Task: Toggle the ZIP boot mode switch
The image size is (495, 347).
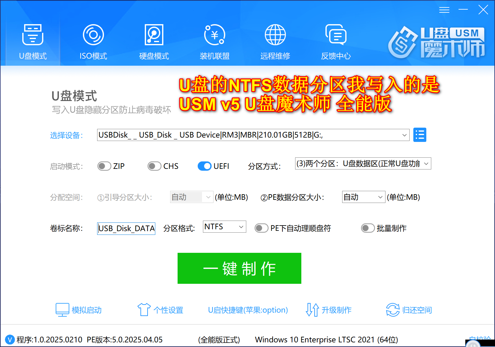Action: pyautogui.click(x=104, y=166)
